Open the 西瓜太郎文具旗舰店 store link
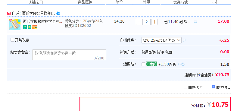 pos(38,14)
